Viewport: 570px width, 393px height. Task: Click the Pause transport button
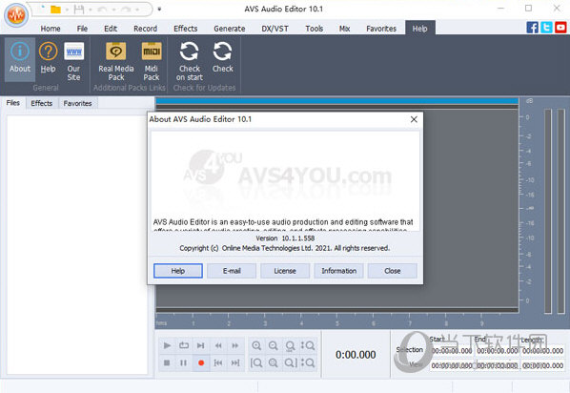(x=184, y=362)
